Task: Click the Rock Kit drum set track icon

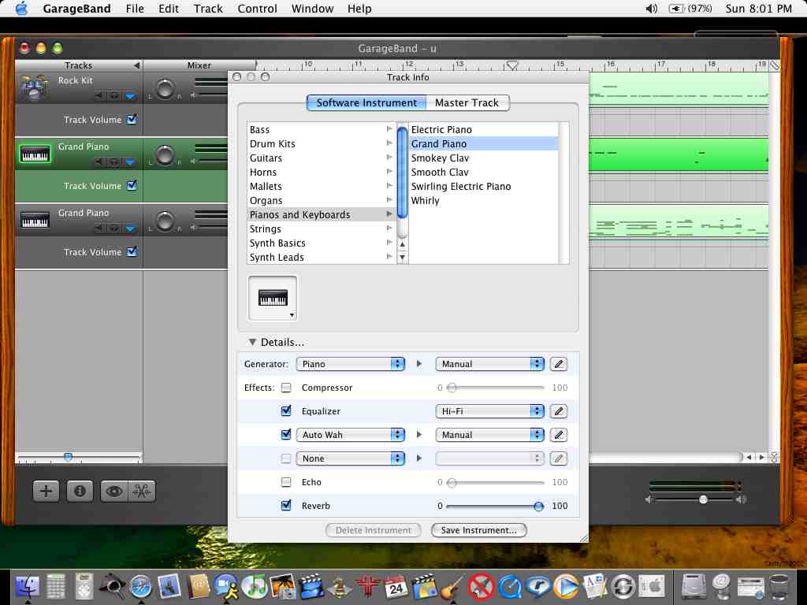Action: (35, 87)
